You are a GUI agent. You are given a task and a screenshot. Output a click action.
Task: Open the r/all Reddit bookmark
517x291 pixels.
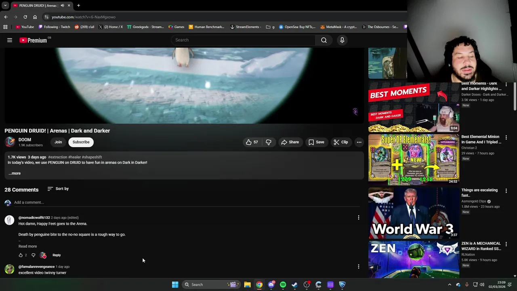coord(84,27)
